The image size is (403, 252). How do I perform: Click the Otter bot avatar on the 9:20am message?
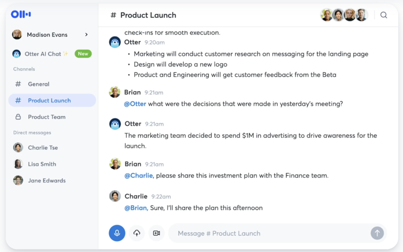click(115, 42)
